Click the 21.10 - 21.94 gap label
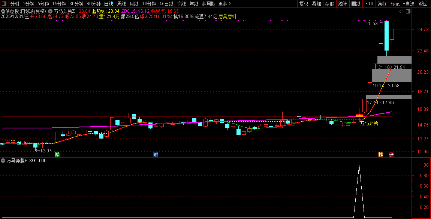 pyautogui.click(x=391, y=67)
